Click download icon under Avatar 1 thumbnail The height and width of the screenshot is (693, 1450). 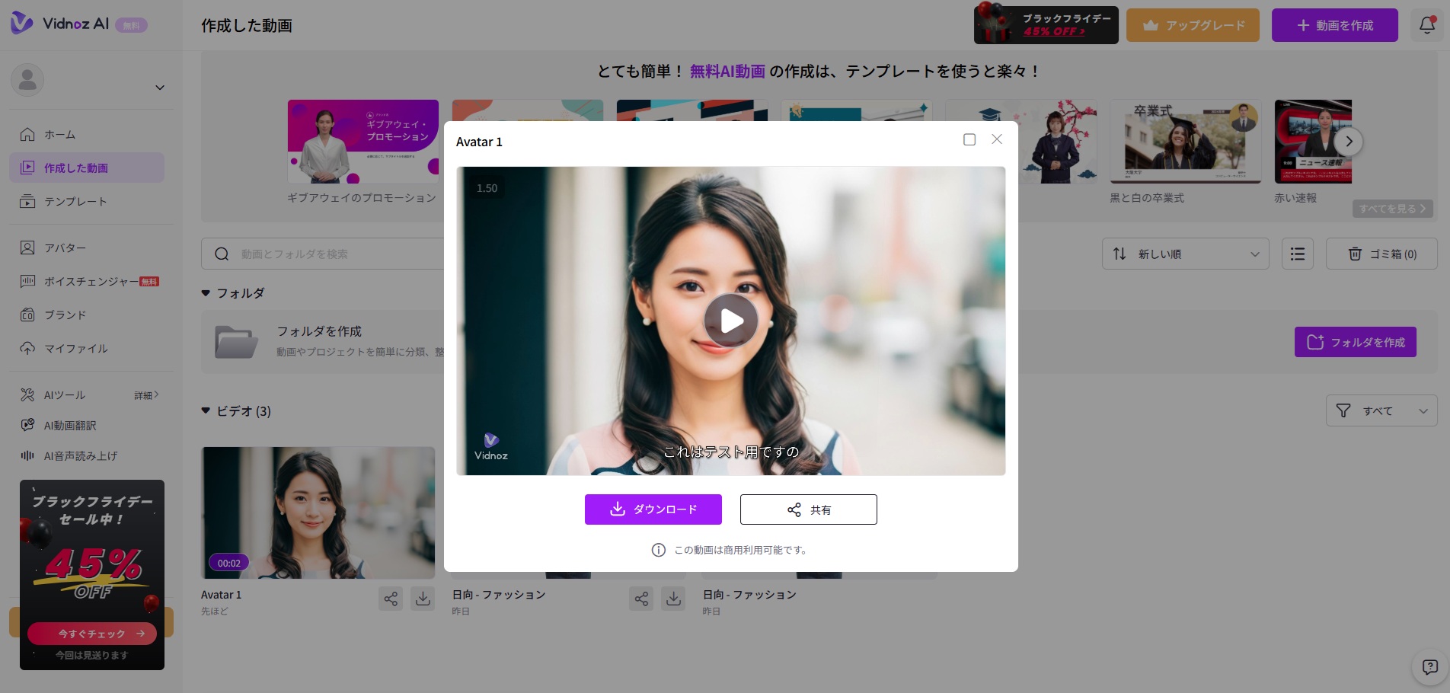(423, 599)
